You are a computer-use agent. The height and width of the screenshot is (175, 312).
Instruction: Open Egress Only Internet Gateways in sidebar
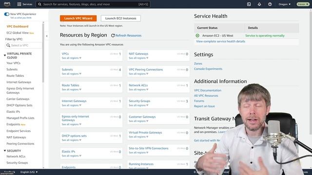[20, 90]
